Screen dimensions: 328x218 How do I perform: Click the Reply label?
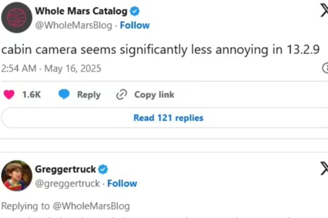coord(89,95)
